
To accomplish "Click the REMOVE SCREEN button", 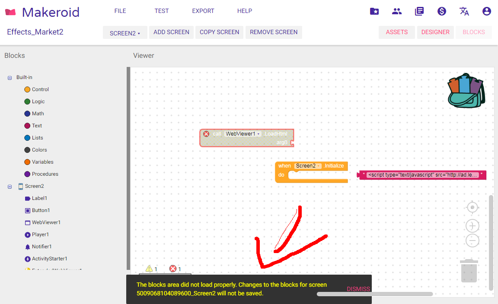I will 274,32.
